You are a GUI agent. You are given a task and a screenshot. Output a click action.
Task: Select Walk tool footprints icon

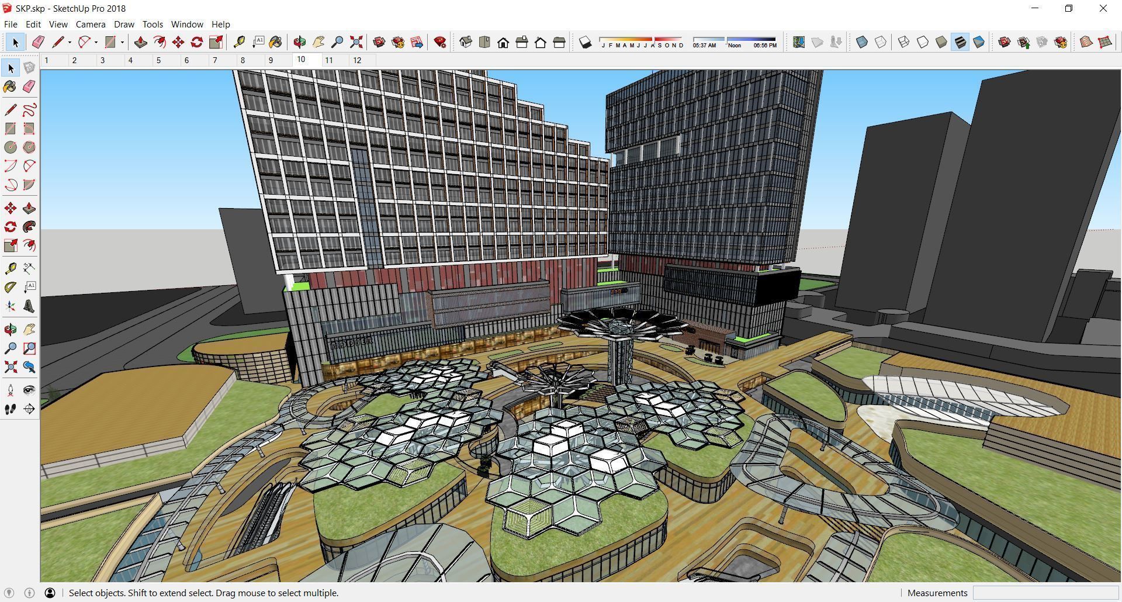(x=11, y=409)
